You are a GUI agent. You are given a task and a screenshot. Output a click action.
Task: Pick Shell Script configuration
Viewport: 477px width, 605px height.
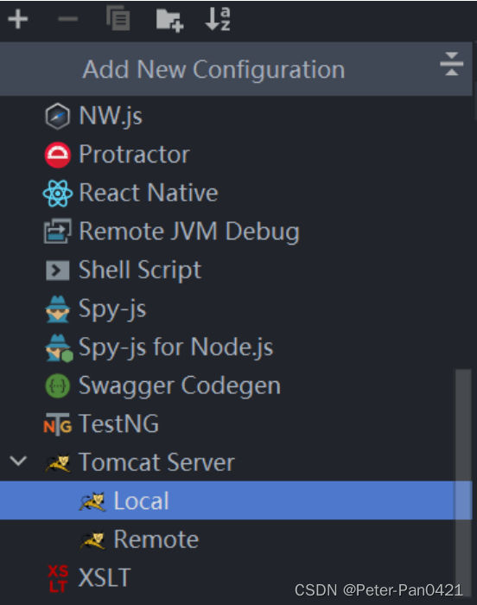click(140, 270)
